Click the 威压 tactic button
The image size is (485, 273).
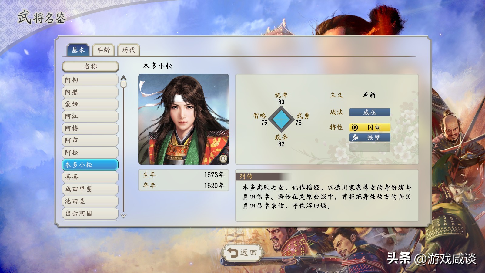(x=370, y=112)
